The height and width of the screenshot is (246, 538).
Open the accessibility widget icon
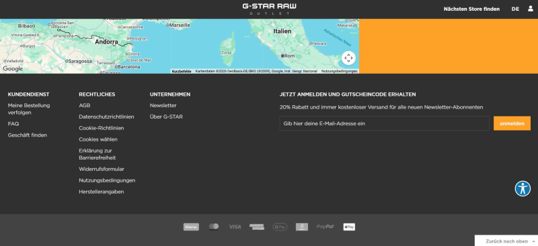coord(523,188)
